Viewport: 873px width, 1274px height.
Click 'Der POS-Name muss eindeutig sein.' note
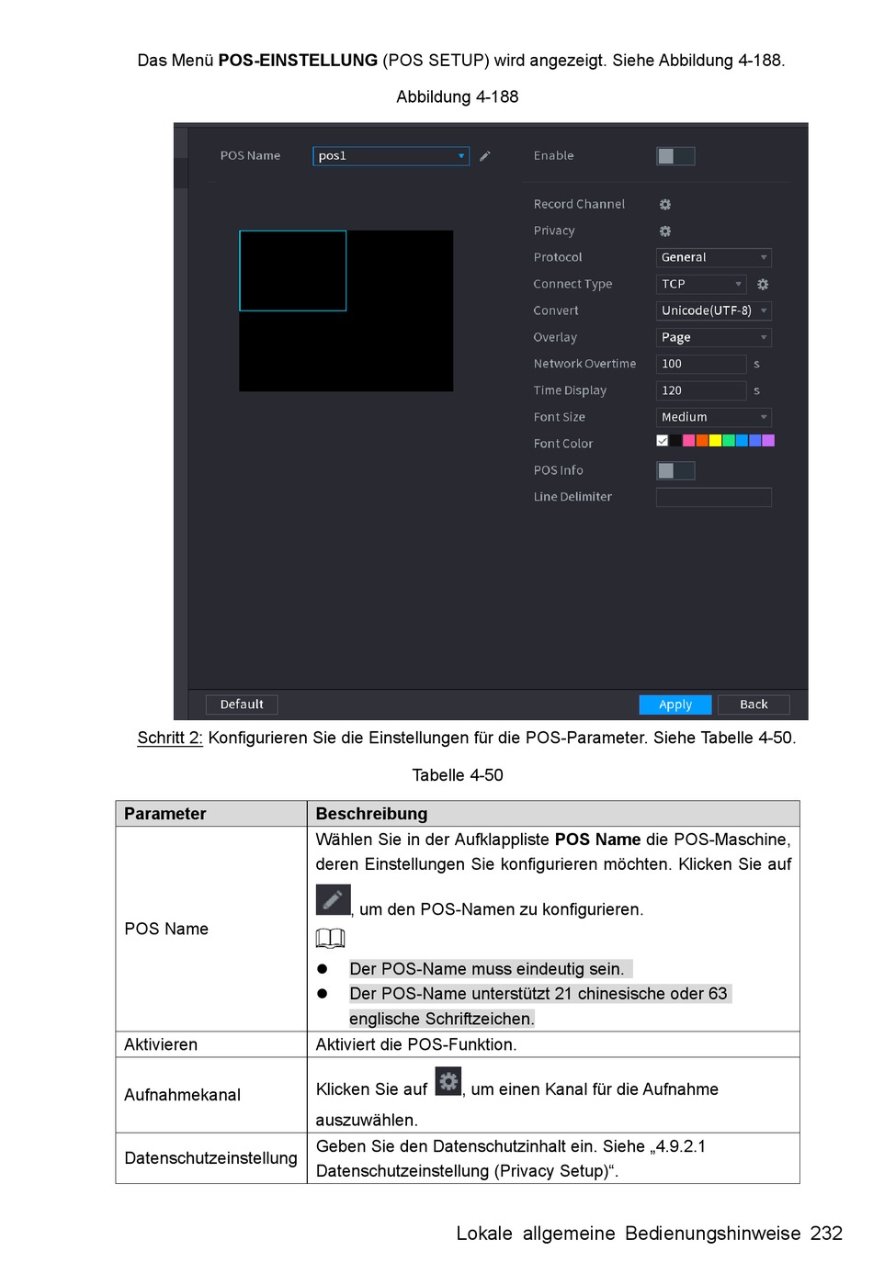pos(487,969)
